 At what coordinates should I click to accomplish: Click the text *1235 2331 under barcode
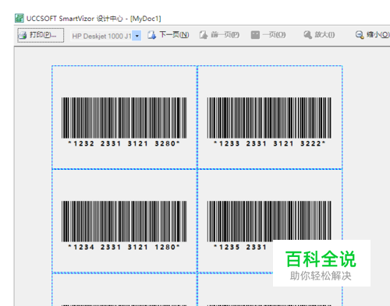pyautogui.click(x=240, y=247)
